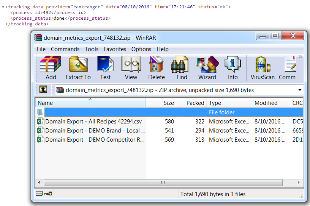This screenshot has width=310, height=206.
Task: Open the Favorites menu
Action: click(115, 49)
